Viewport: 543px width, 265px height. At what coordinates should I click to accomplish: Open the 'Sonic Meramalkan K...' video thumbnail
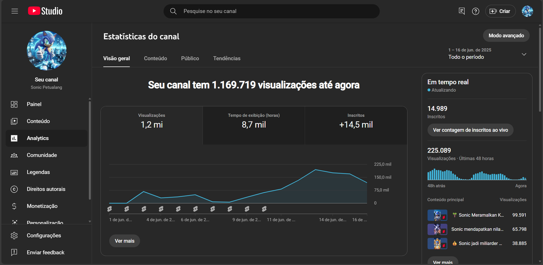pos(437,215)
